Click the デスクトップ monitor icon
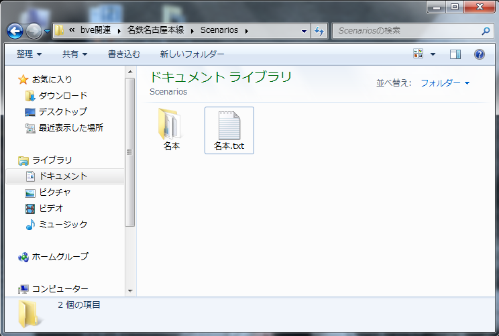This screenshot has width=499, height=336. (30, 112)
